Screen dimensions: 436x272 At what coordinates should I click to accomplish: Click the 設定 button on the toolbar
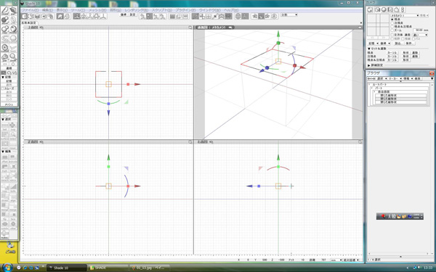pyautogui.click(x=133, y=15)
